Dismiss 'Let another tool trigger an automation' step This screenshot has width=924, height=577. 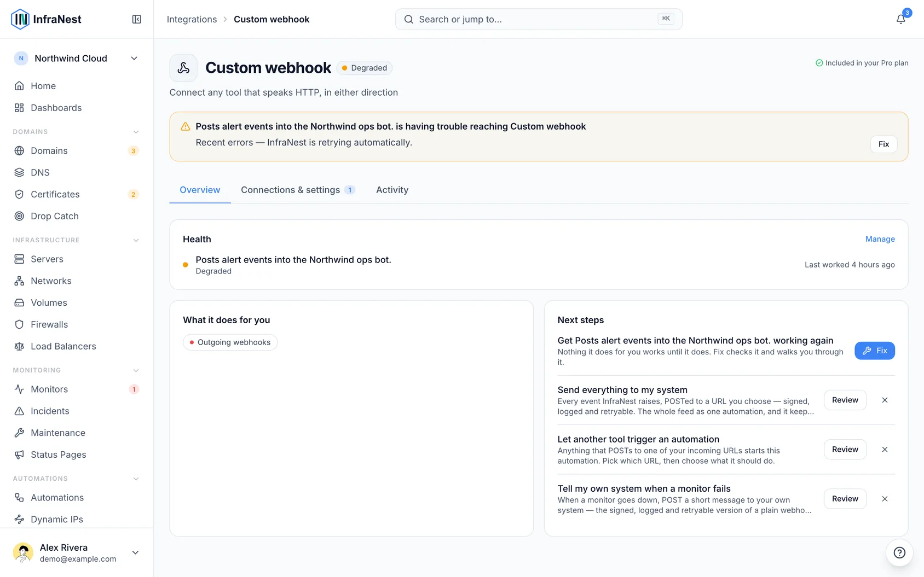[x=885, y=449]
